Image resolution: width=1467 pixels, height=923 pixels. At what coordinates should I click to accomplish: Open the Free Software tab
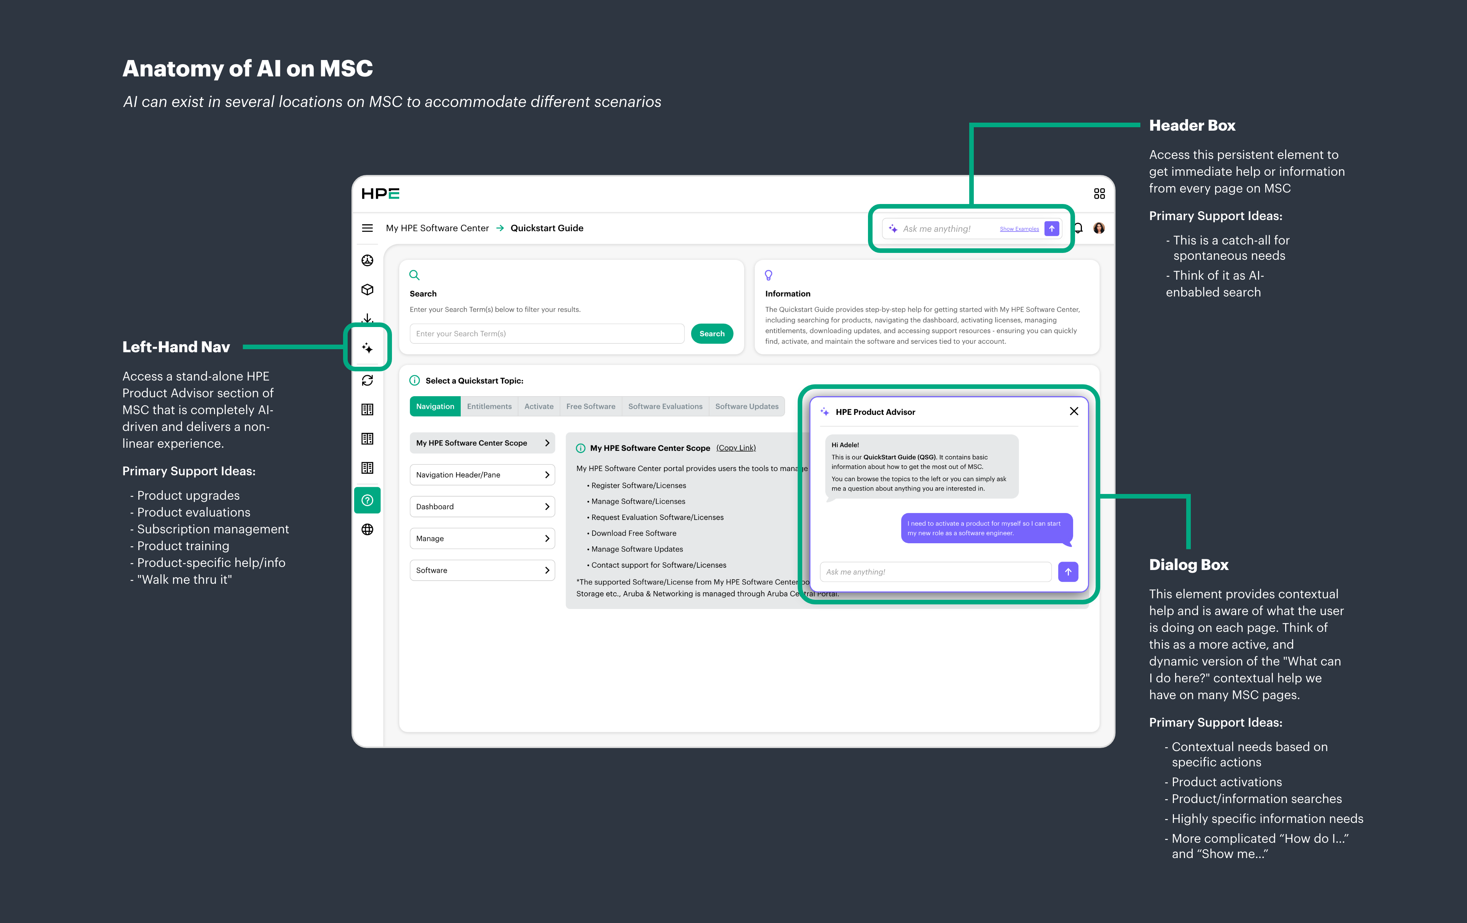[x=590, y=406]
